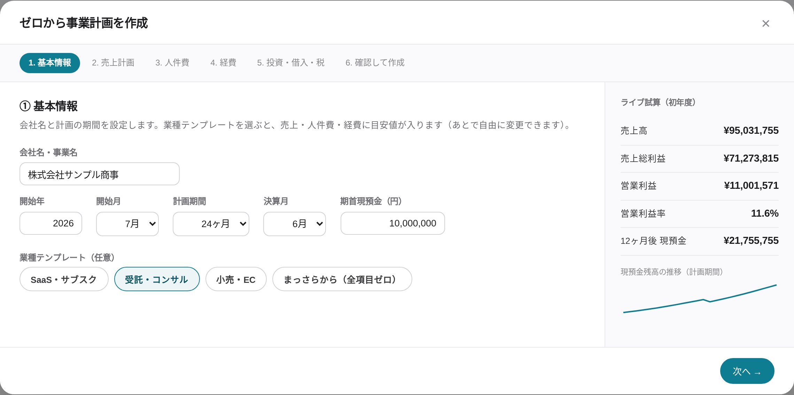Viewport: 794px width, 395px height.
Task: Click the 12ヶ月後 現預金 value ¥21,755,755
Action: pos(751,240)
